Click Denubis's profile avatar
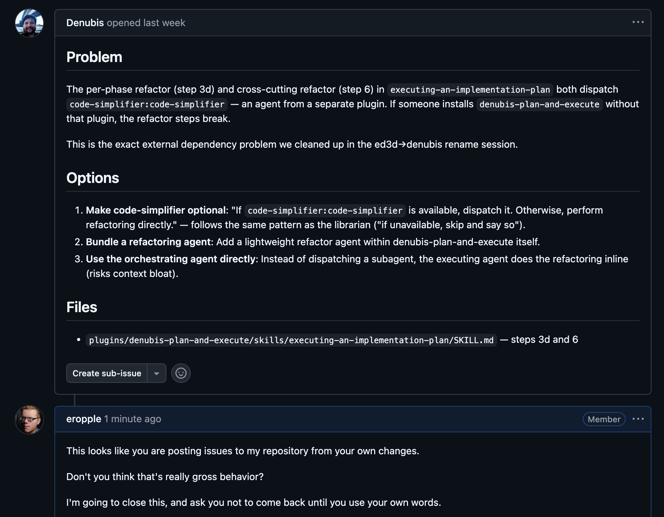 tap(29, 23)
